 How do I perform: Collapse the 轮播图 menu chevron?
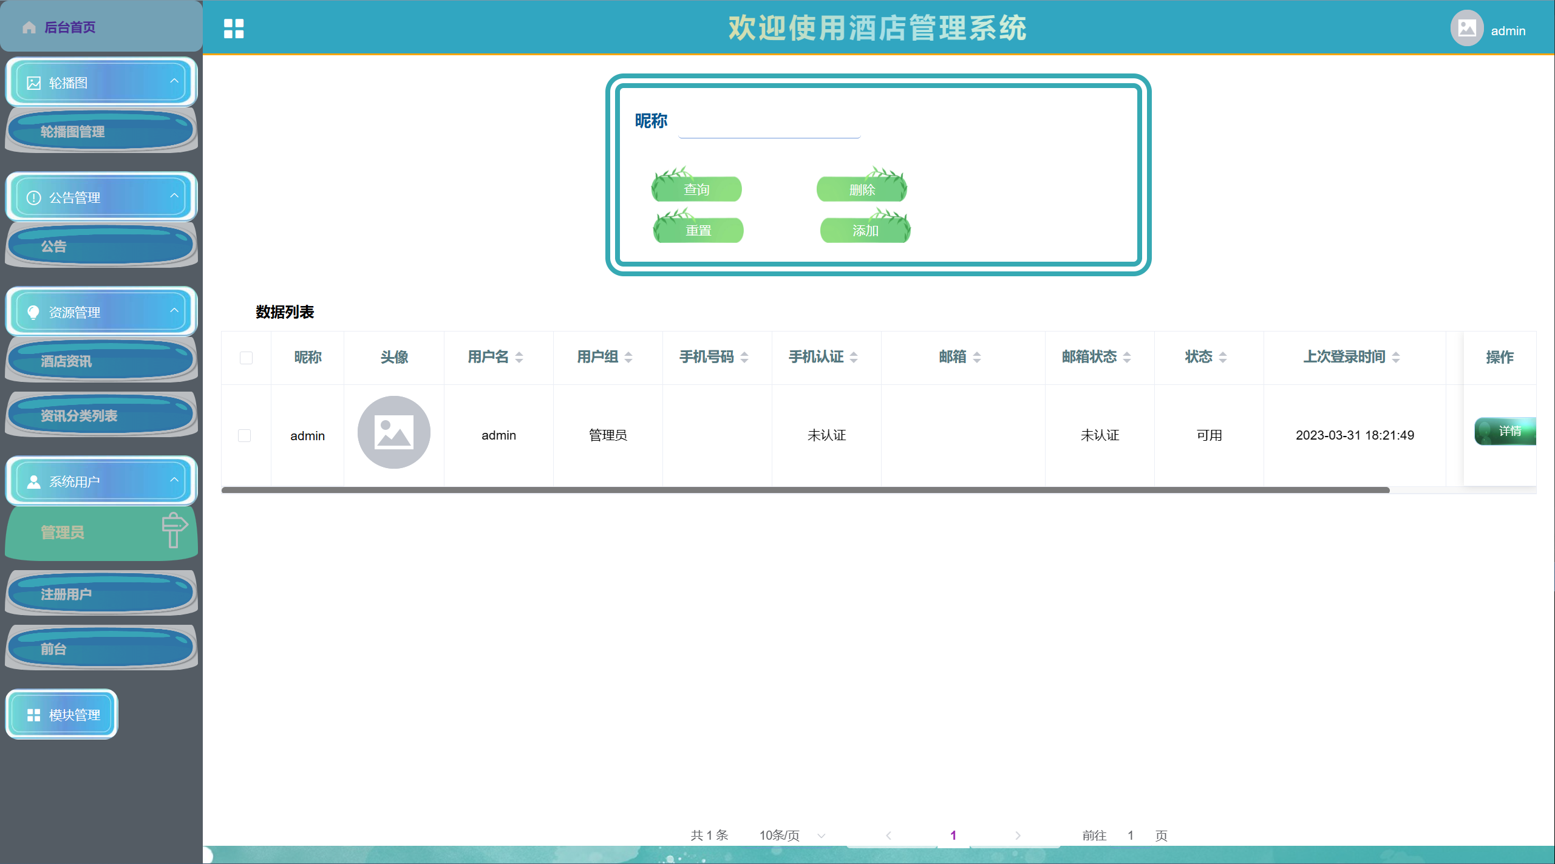[174, 81]
